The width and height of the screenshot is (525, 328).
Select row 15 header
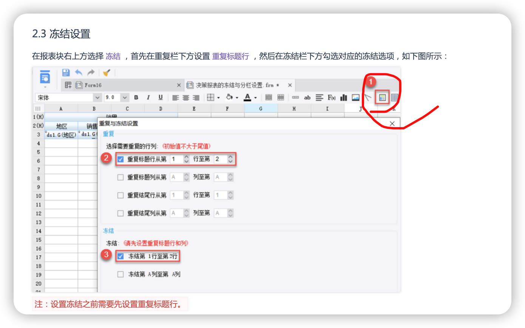(x=39, y=240)
